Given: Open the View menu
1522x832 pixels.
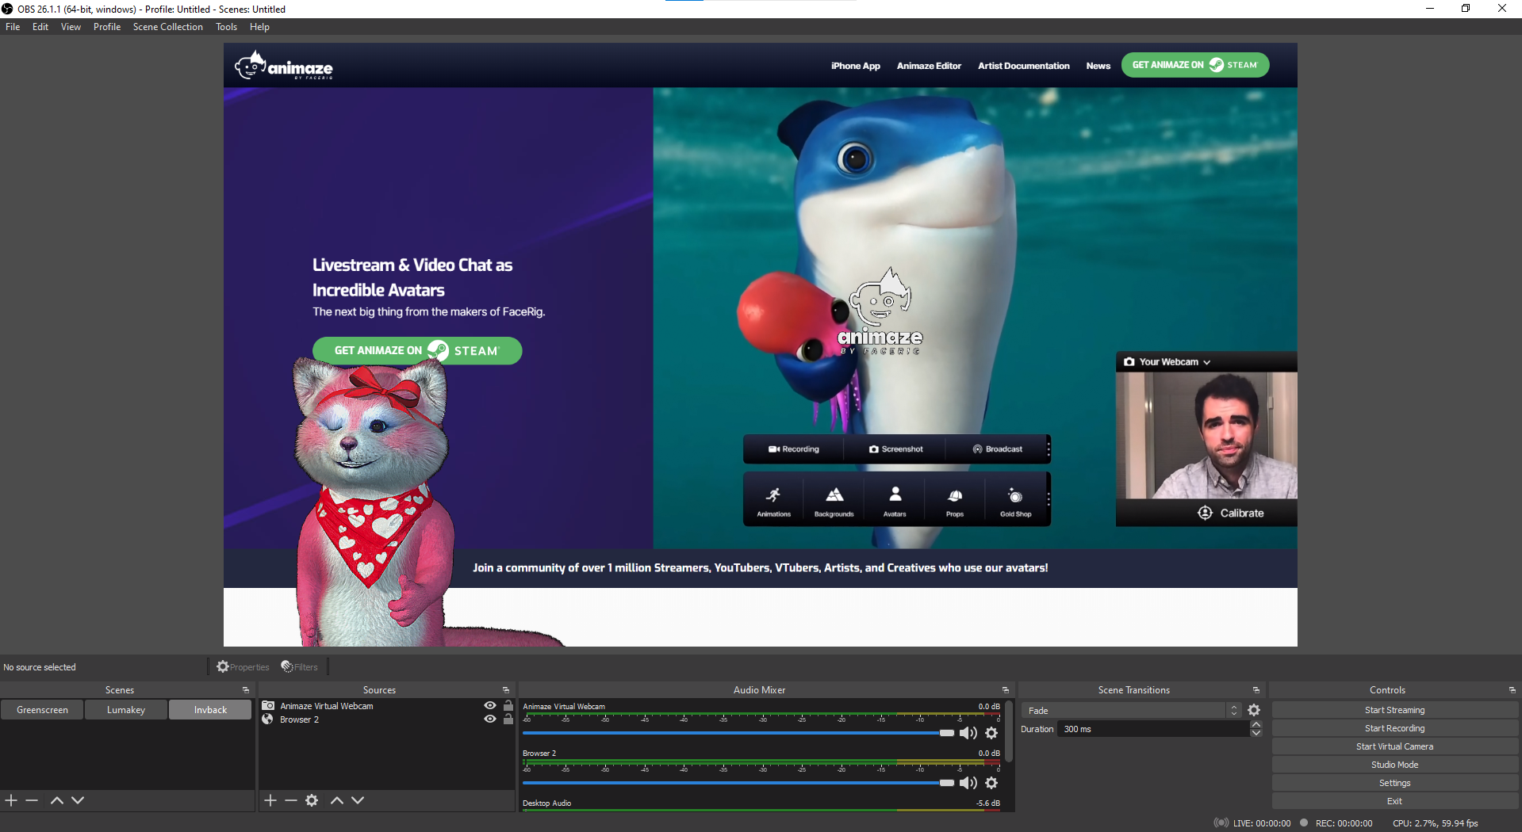Looking at the screenshot, I should point(71,27).
